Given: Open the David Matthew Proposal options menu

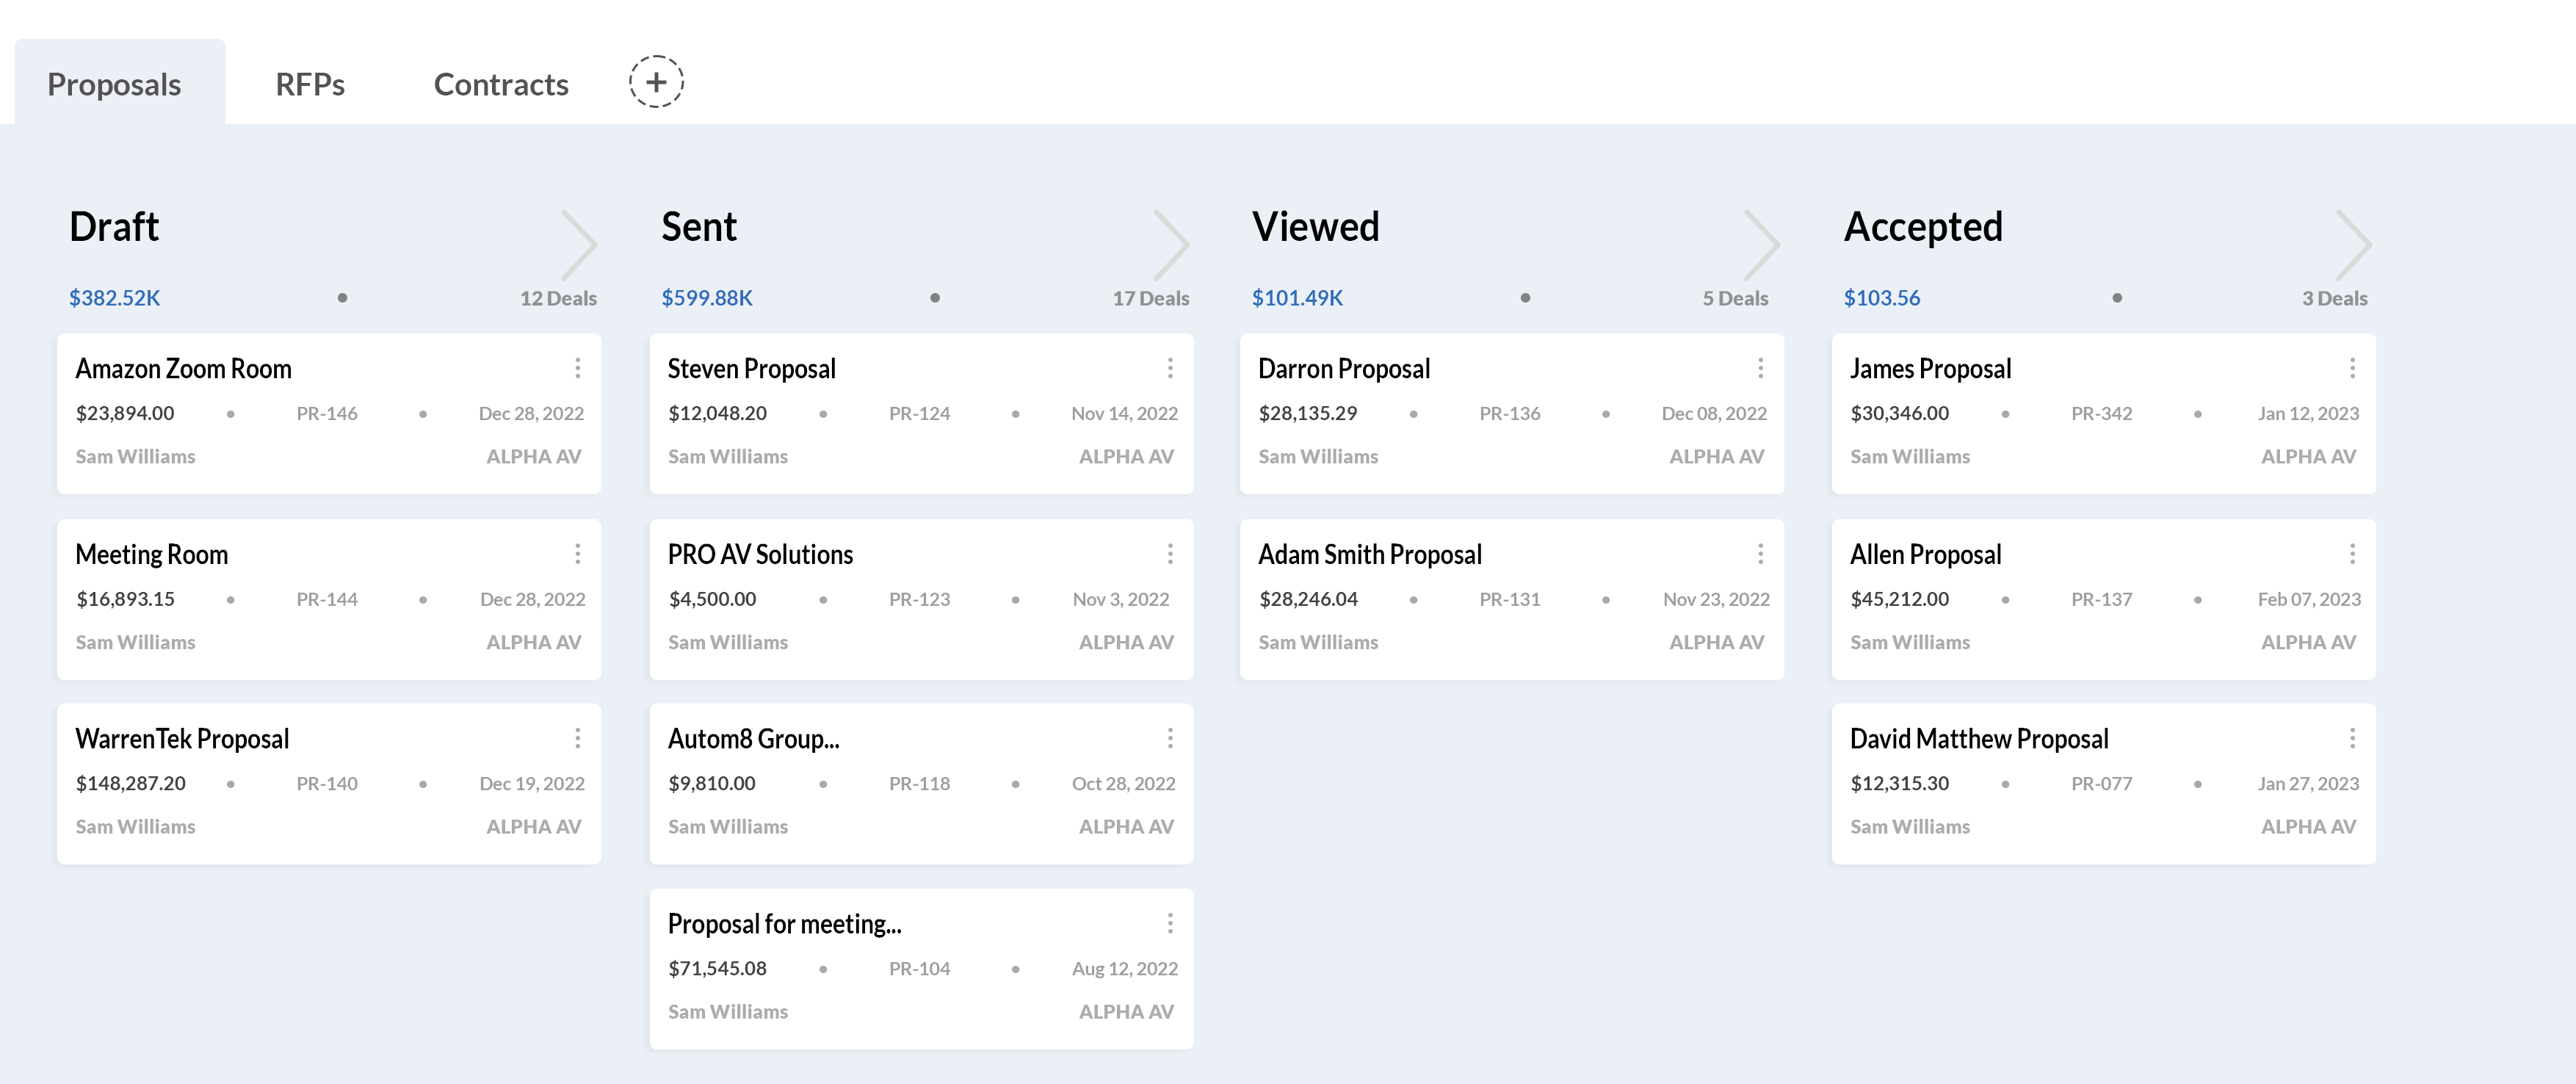Looking at the screenshot, I should pos(2351,738).
